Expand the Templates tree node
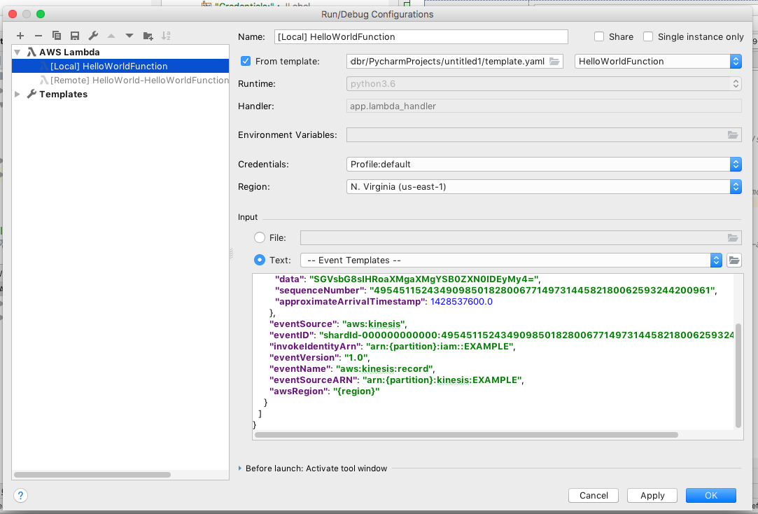Image resolution: width=758 pixels, height=514 pixels. tap(17, 94)
